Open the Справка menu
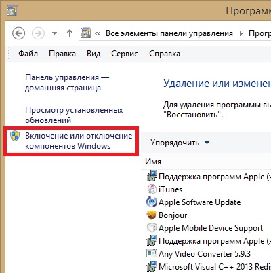 click(165, 54)
